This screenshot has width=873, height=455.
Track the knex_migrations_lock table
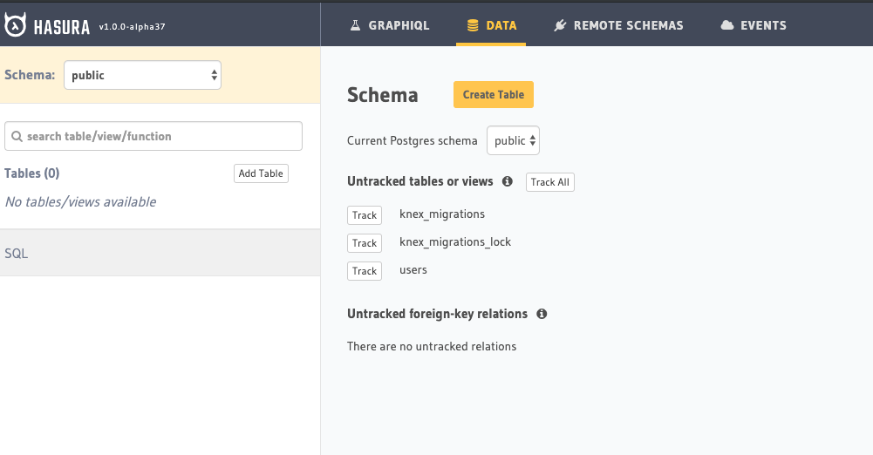pos(365,243)
